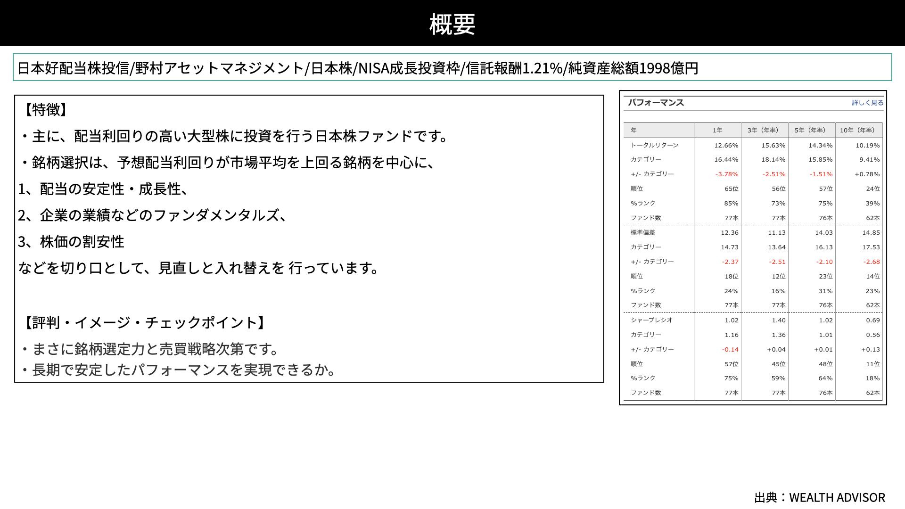Select the line まさに銘柄選定力と売買戦略次第です
The width and height of the screenshot is (905, 509).
coord(151,349)
